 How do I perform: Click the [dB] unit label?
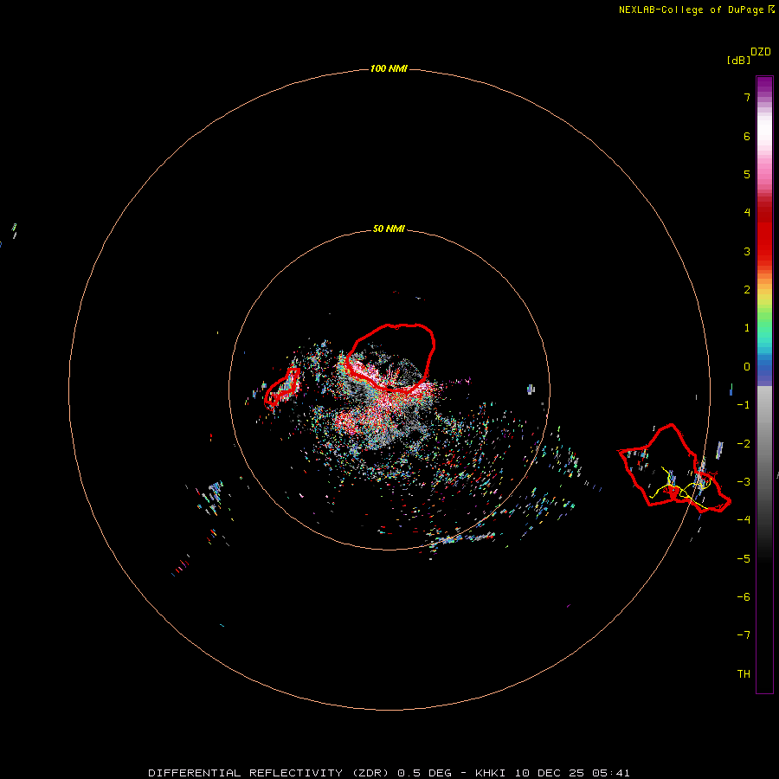click(738, 61)
